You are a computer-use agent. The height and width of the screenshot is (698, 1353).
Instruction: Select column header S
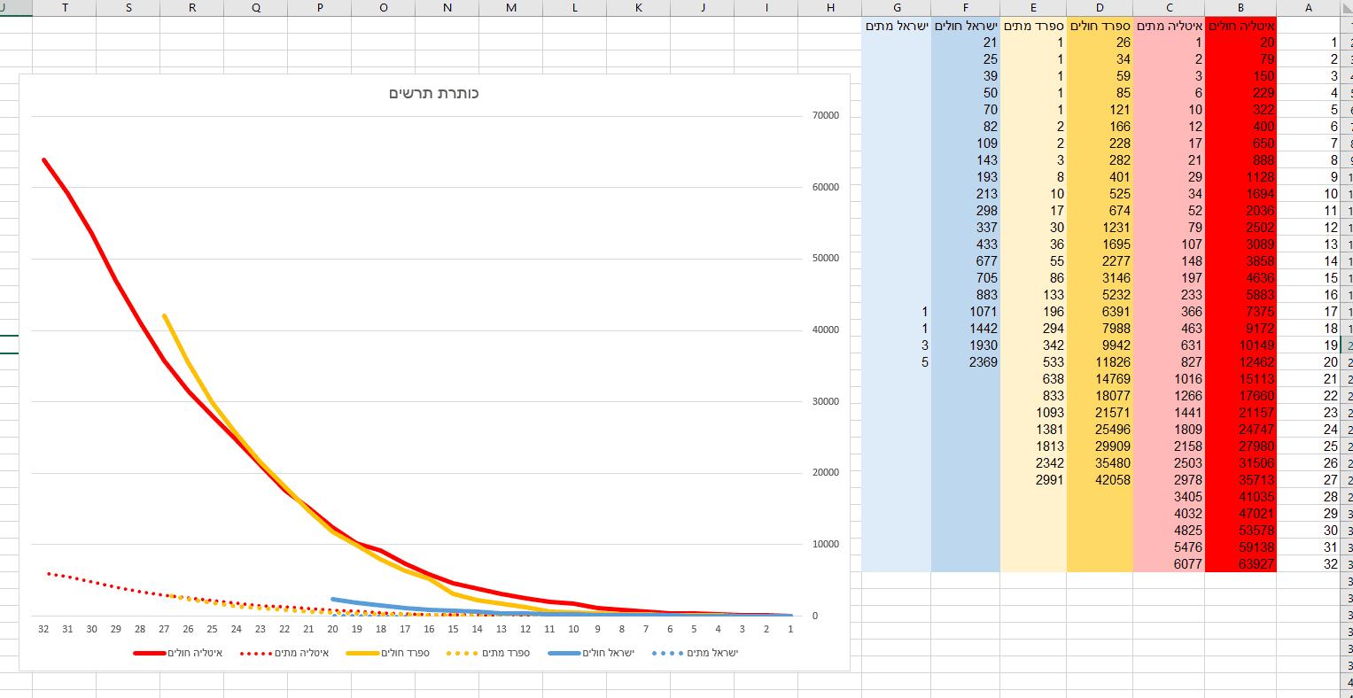point(128,8)
